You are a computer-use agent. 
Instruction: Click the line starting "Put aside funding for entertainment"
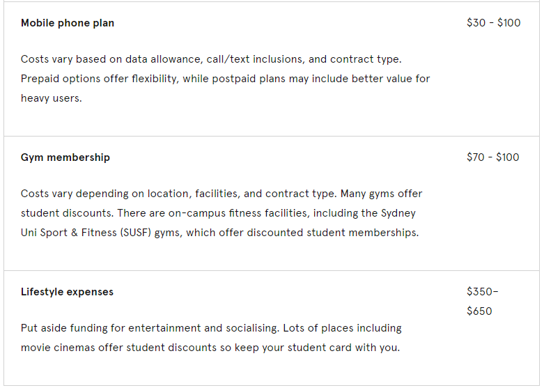pyautogui.click(x=211, y=328)
